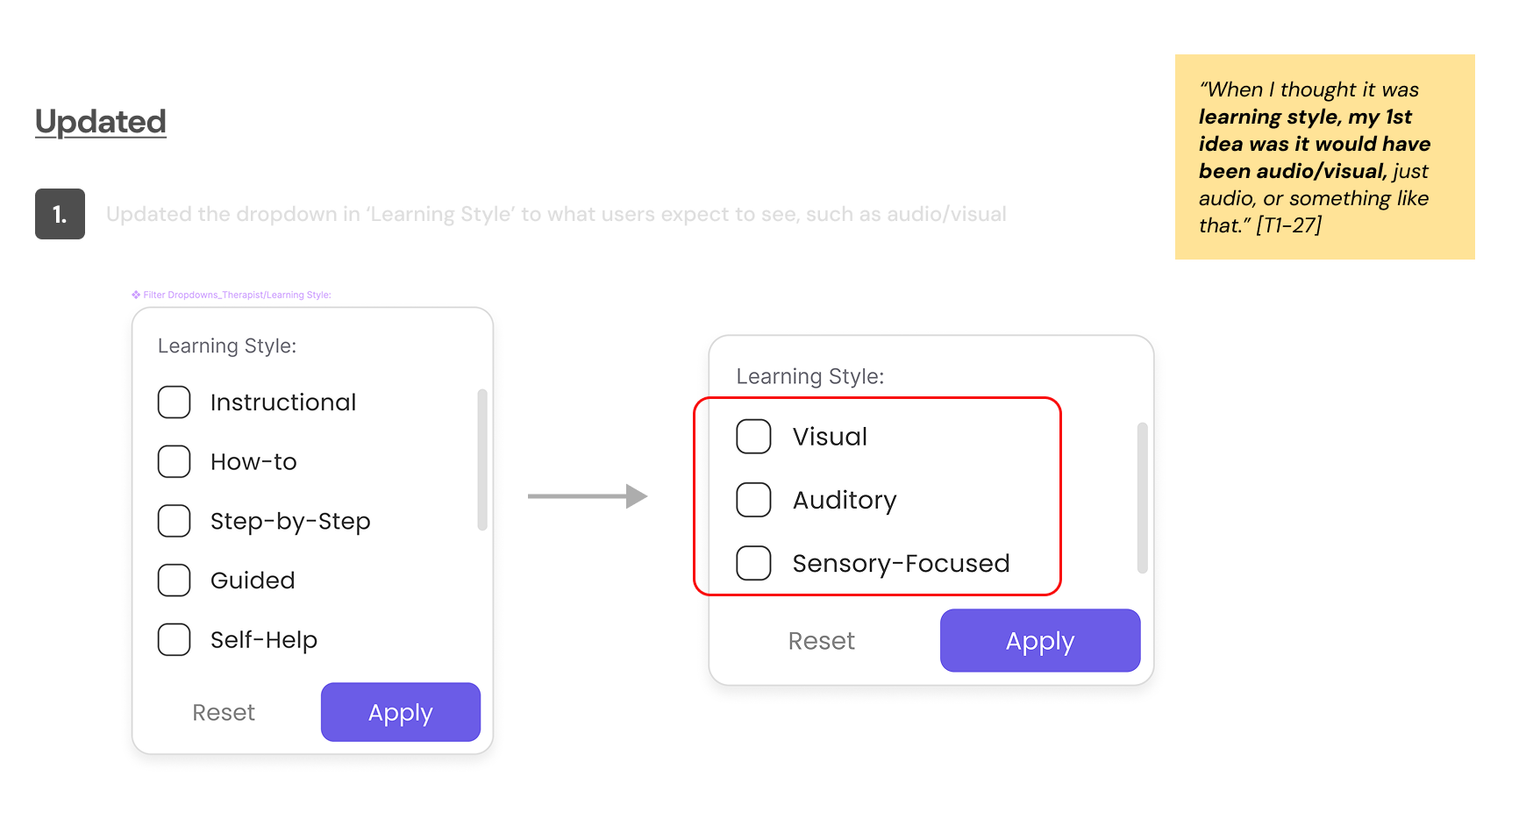1526x819 pixels.
Task: Toggle the Self-Help checkbox
Action: tap(174, 640)
